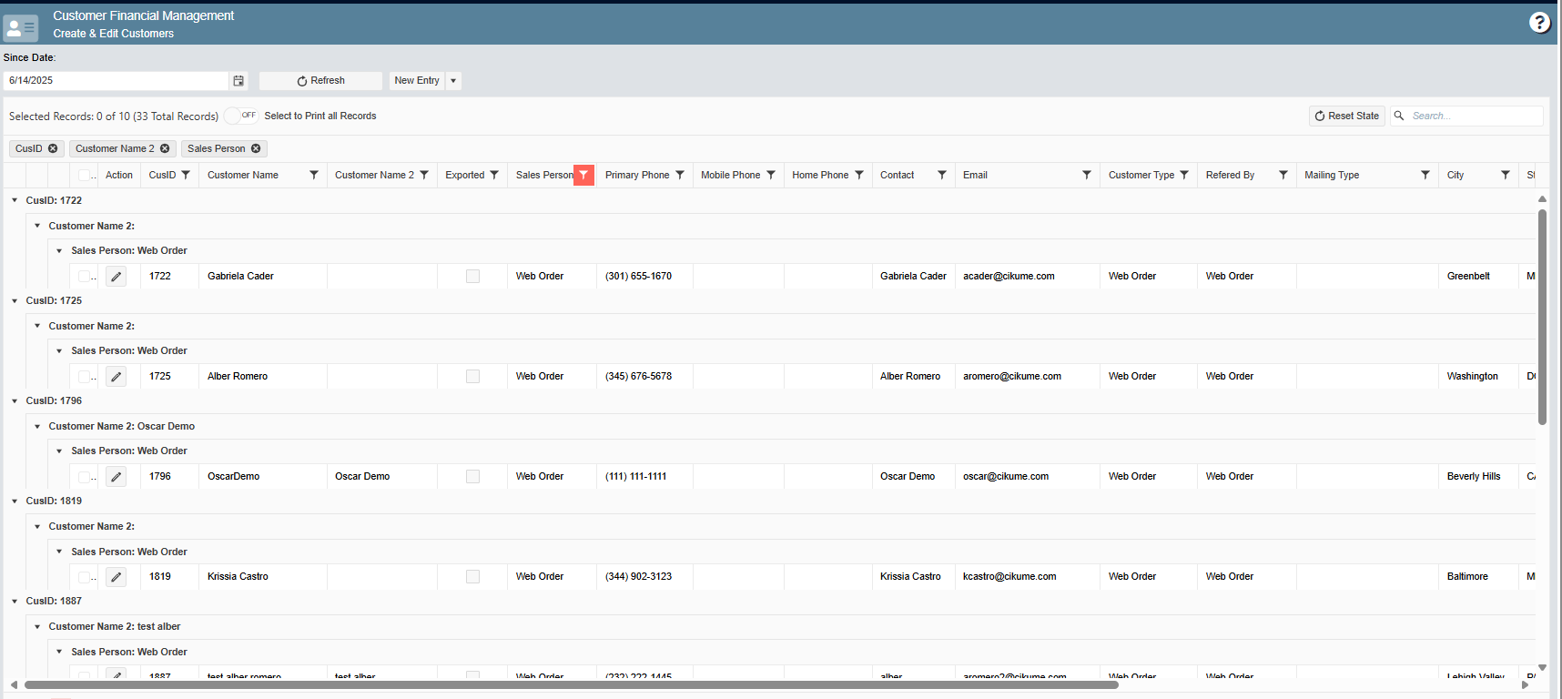Toggle Select to Print all Records switch
This screenshot has width=1562, height=699.
(x=241, y=116)
